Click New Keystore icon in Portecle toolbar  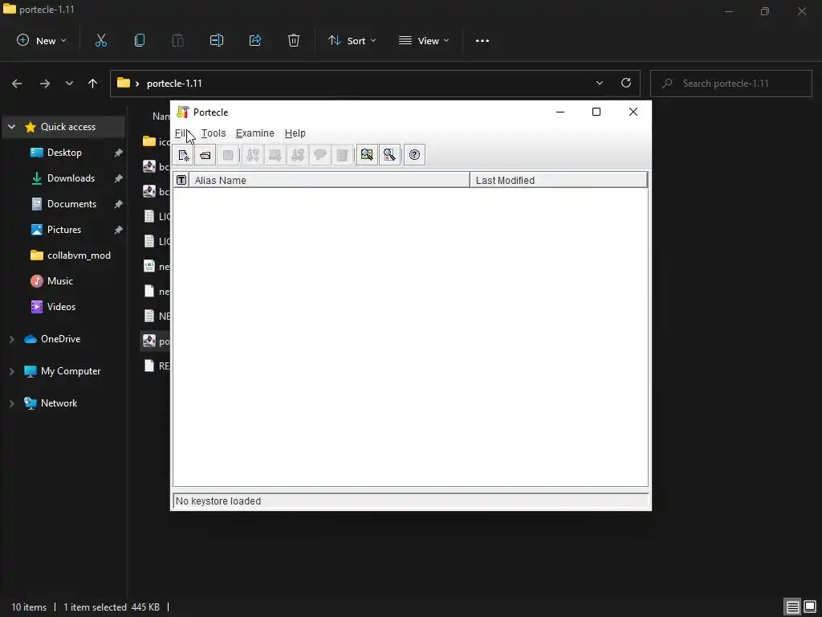(183, 155)
